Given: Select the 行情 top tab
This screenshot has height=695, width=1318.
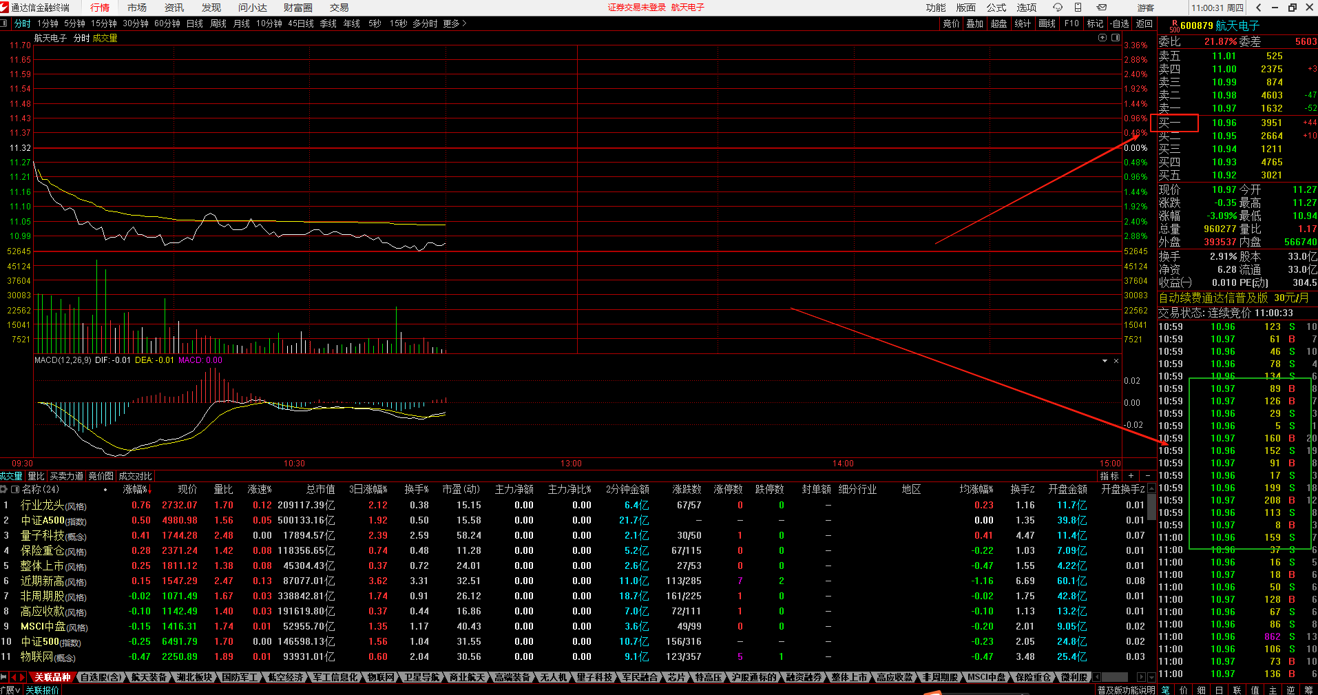Looking at the screenshot, I should tap(100, 8).
